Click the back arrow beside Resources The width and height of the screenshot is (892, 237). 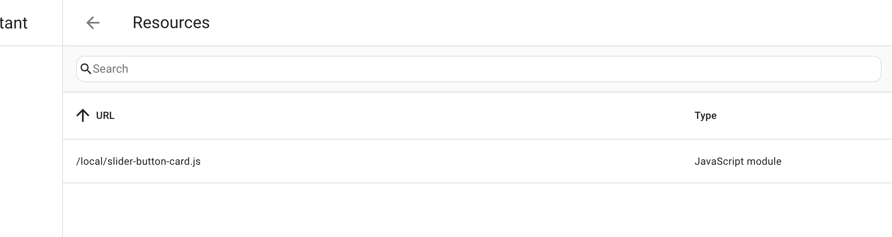[x=93, y=23]
